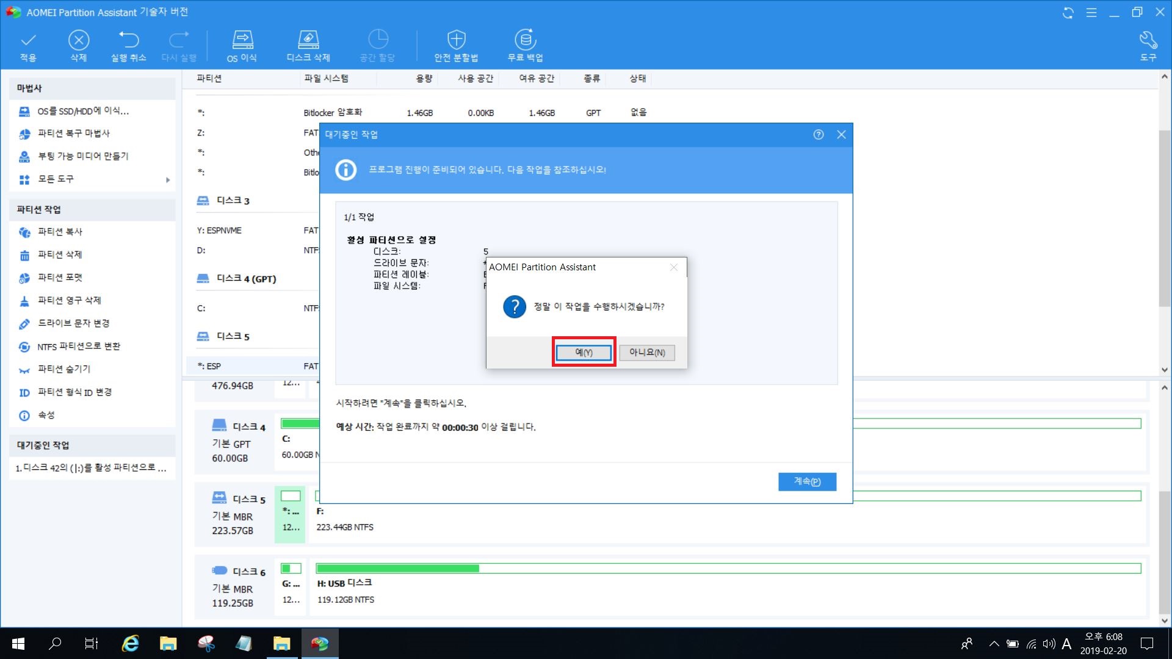Screen dimensions: 1172x659
Task: Click the 사용 공간 column header
Action: 476,78
